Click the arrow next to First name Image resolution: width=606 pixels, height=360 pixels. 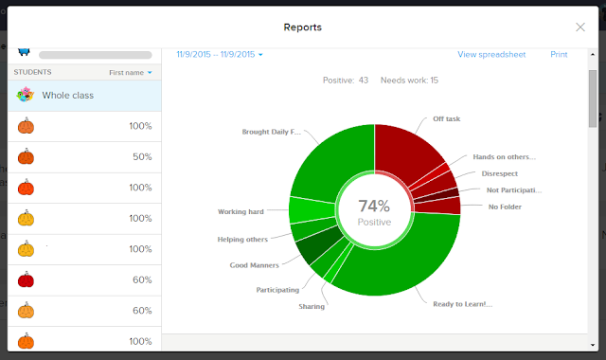(x=150, y=73)
